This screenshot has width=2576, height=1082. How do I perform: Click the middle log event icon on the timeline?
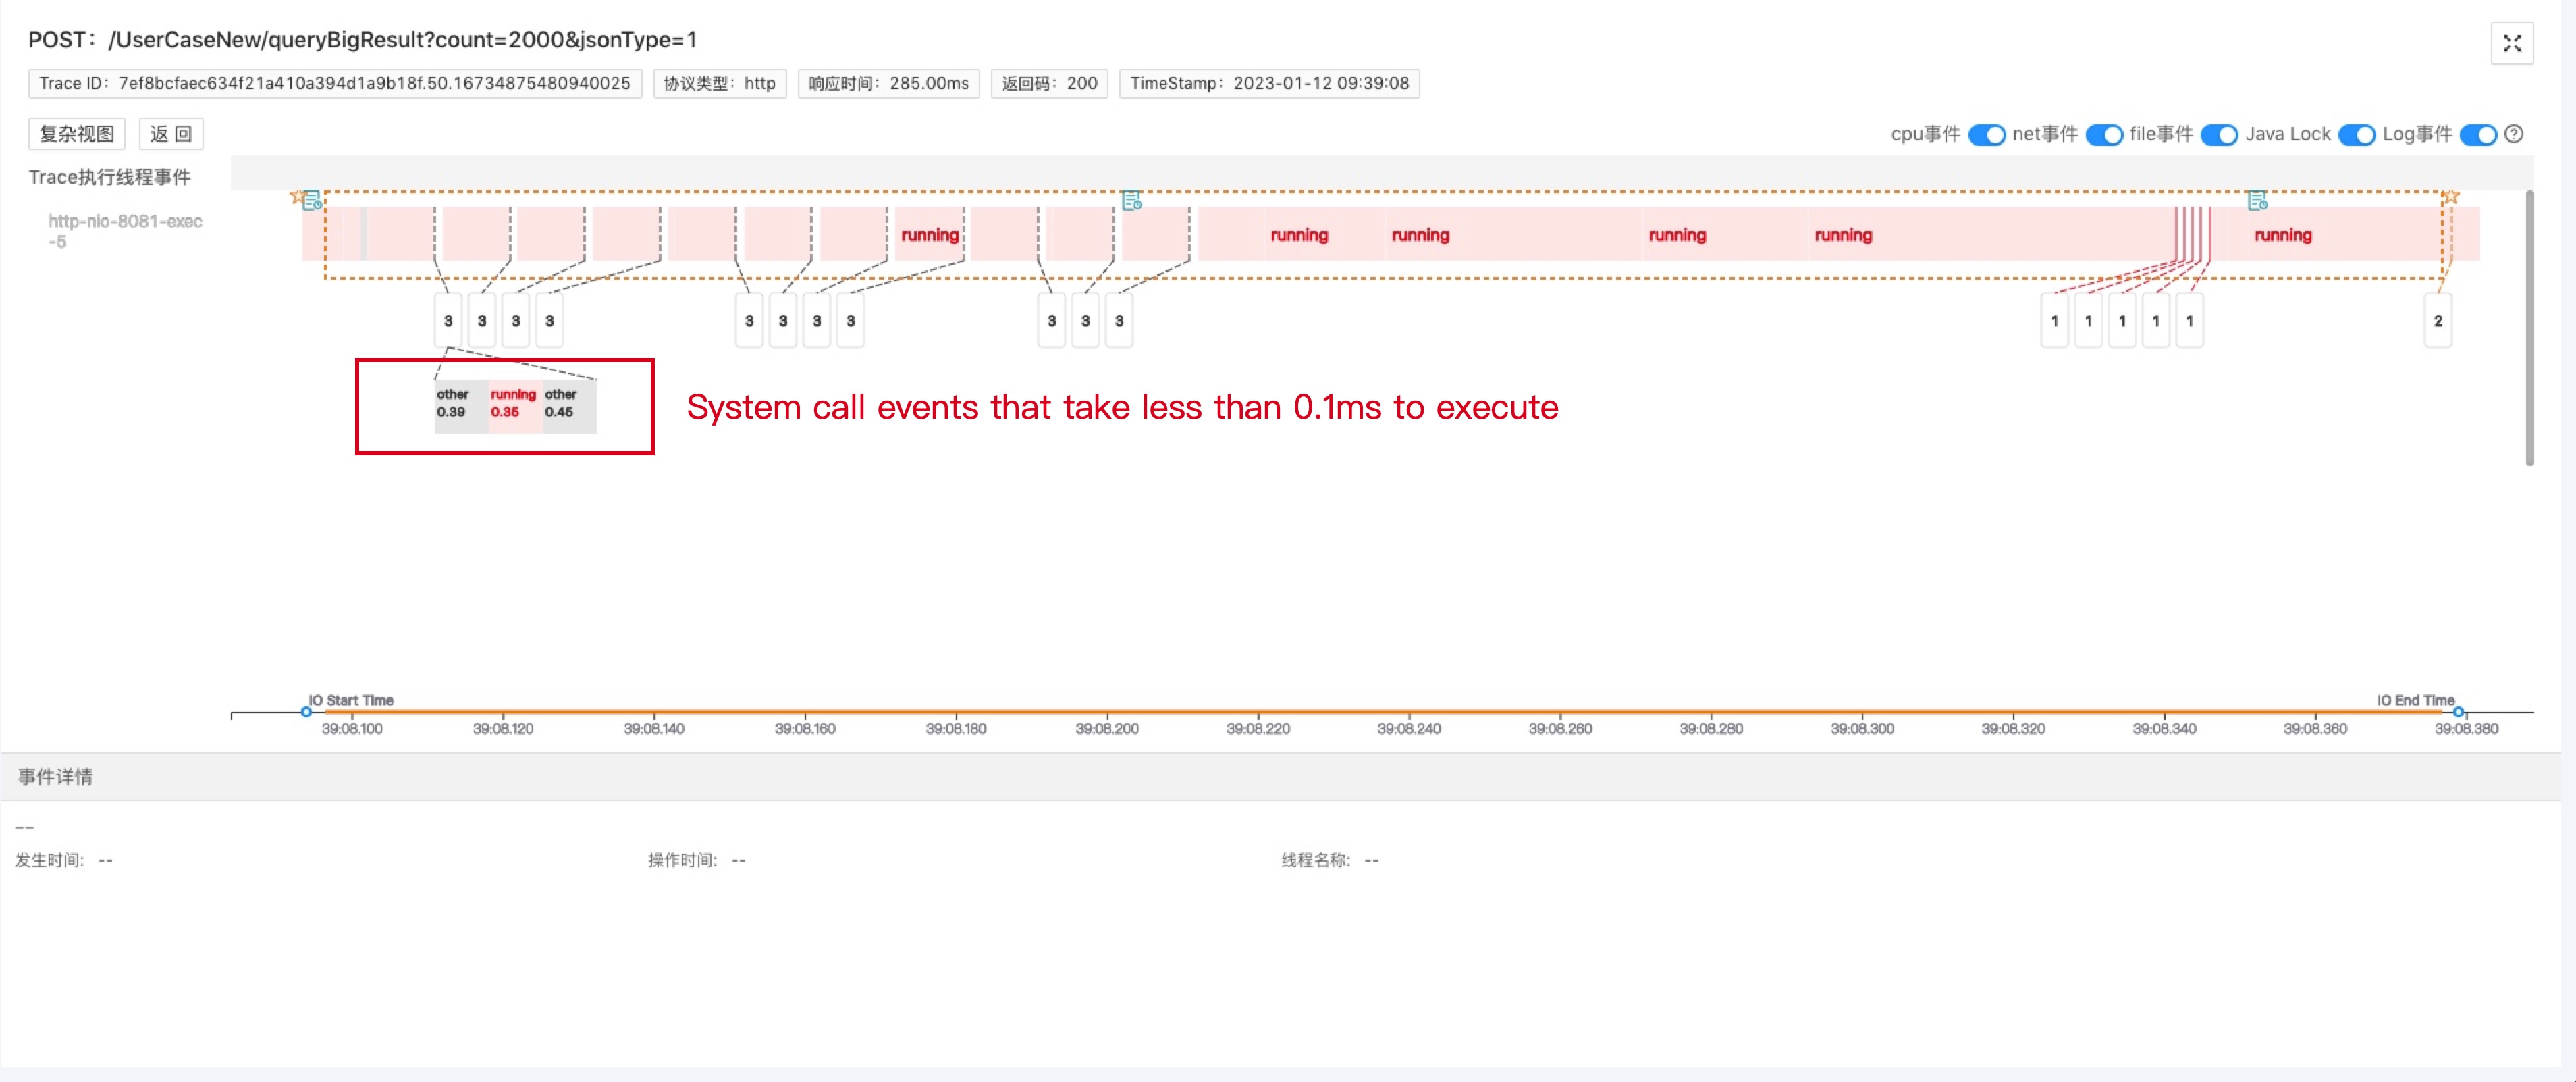(x=1131, y=201)
